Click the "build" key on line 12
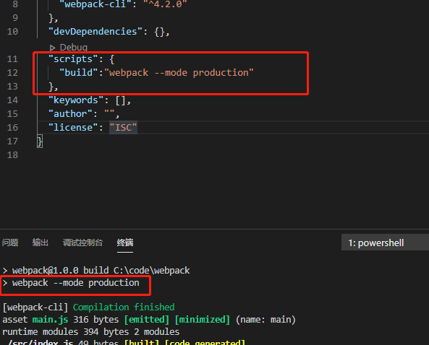Image resolution: width=429 pixels, height=345 pixels. pos(79,73)
